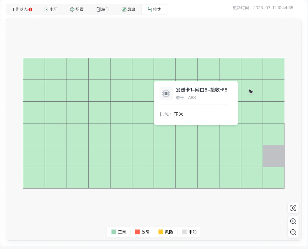The height and width of the screenshot is (249, 308).
Task: Click the red 故障 legend swatch
Action: tap(137, 232)
